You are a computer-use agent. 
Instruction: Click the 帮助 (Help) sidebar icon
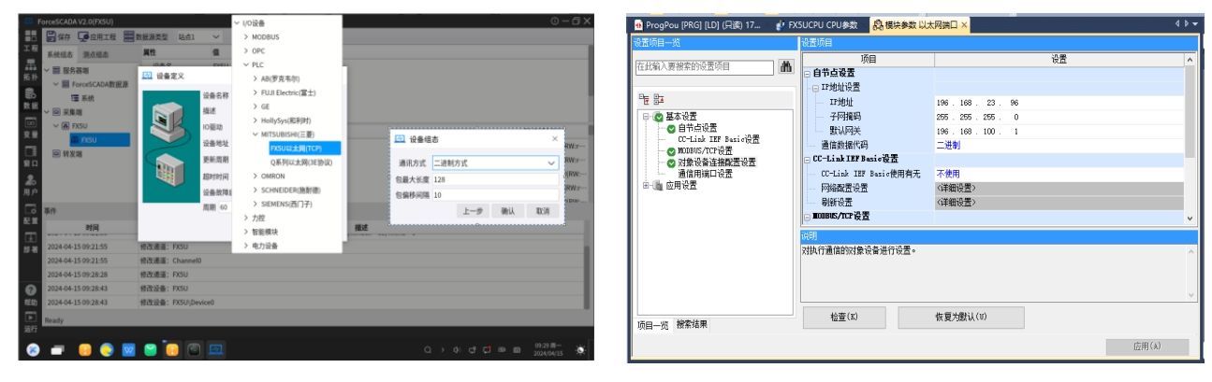coord(31,295)
